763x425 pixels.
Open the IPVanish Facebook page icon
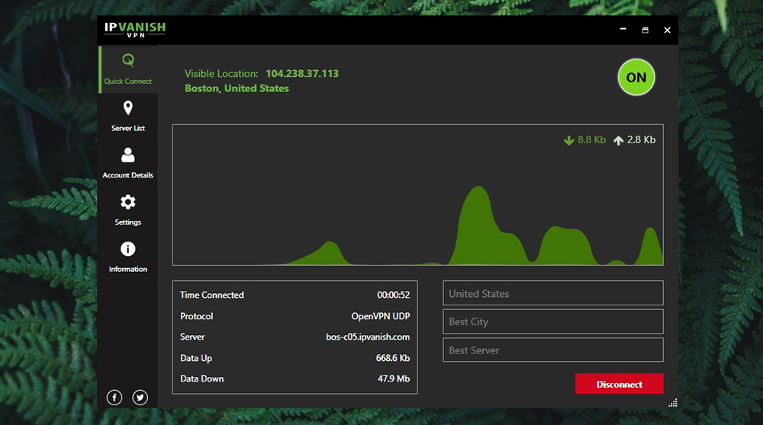pyautogui.click(x=114, y=398)
